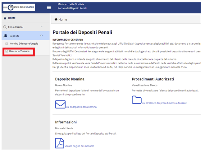Open the 'vai alle pagine del manuale' link
Viewport: 205px width, 155px height.
coord(79,146)
